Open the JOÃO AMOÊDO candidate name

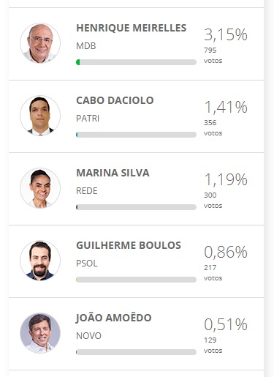pos(114,318)
